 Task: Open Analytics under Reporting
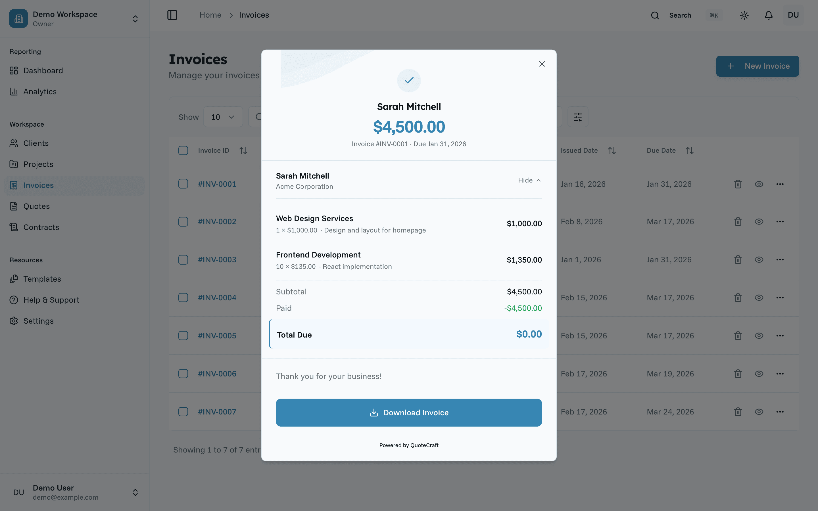[39, 92]
